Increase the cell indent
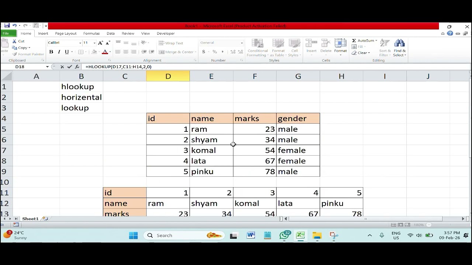Viewport: 472px width, 265px height. click(152, 52)
